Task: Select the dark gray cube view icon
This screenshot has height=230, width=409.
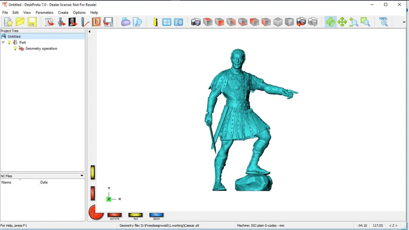Action: click(289, 22)
